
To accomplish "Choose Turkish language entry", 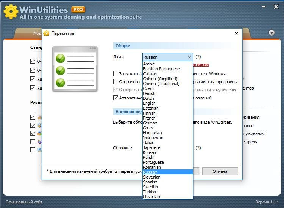I will 167,192.
